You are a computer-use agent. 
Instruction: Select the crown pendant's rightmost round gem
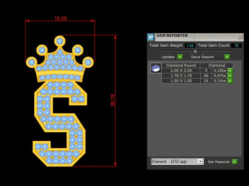88,62
